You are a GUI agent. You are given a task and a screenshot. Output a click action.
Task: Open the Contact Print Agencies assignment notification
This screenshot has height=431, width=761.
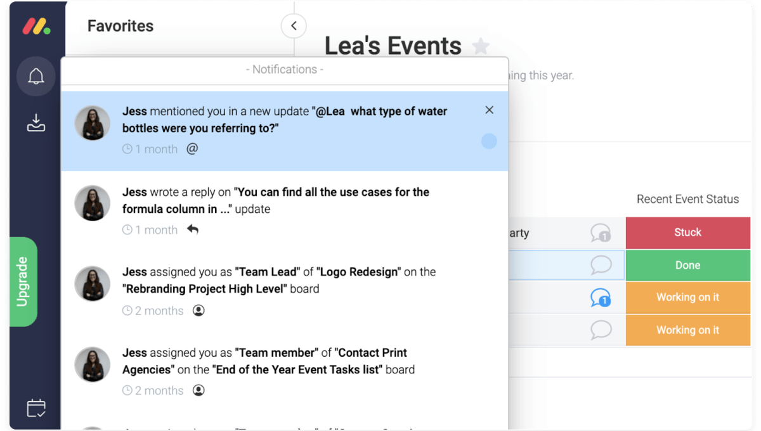coord(268,361)
